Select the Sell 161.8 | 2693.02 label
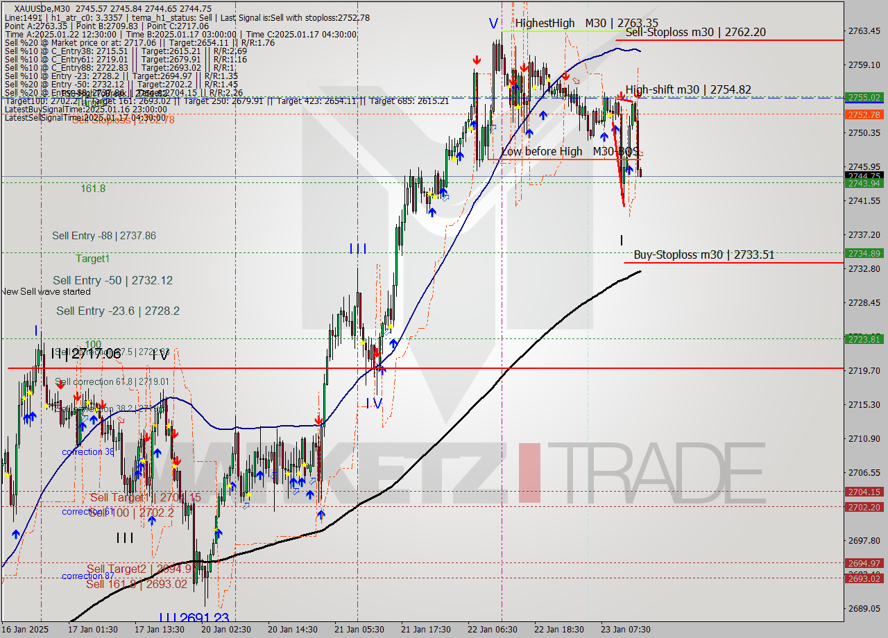The height and width of the screenshot is (638, 888). (137, 584)
